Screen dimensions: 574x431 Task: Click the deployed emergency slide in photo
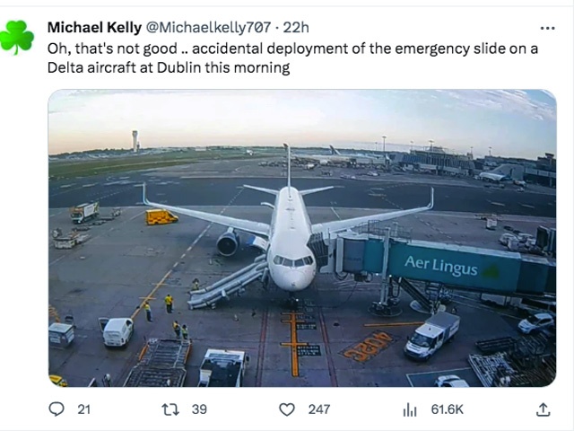point(226,284)
